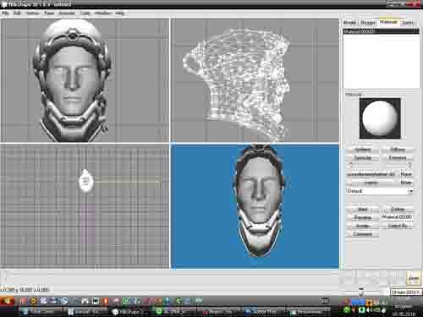Switch to the MilkShape taskbar button
The width and height of the screenshot is (423, 317).
(x=129, y=312)
